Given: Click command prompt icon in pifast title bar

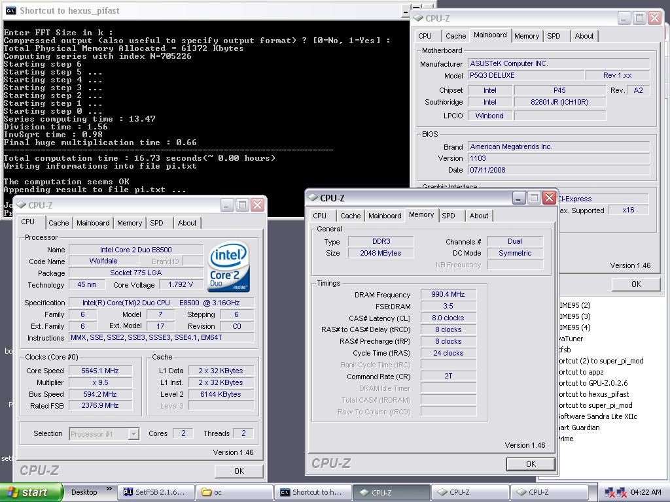Looking at the screenshot, I should click(x=10, y=10).
